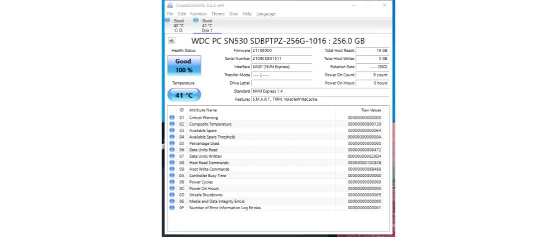Click the Total Host Writes 5 GB value
Screen dimensions: 557x237
pyautogui.click(x=373, y=59)
